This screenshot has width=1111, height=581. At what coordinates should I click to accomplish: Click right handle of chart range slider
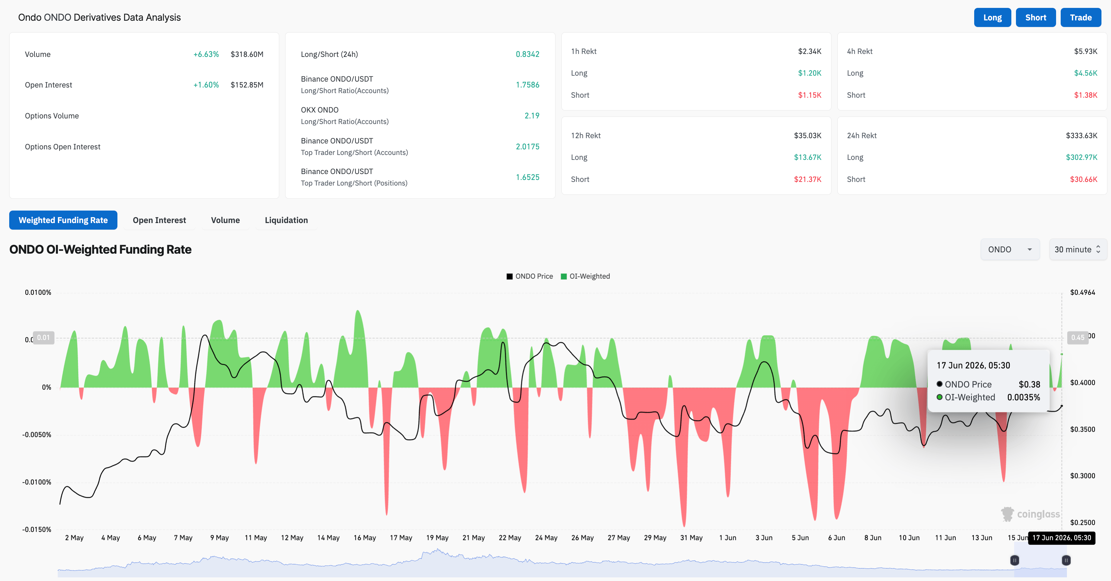1066,560
